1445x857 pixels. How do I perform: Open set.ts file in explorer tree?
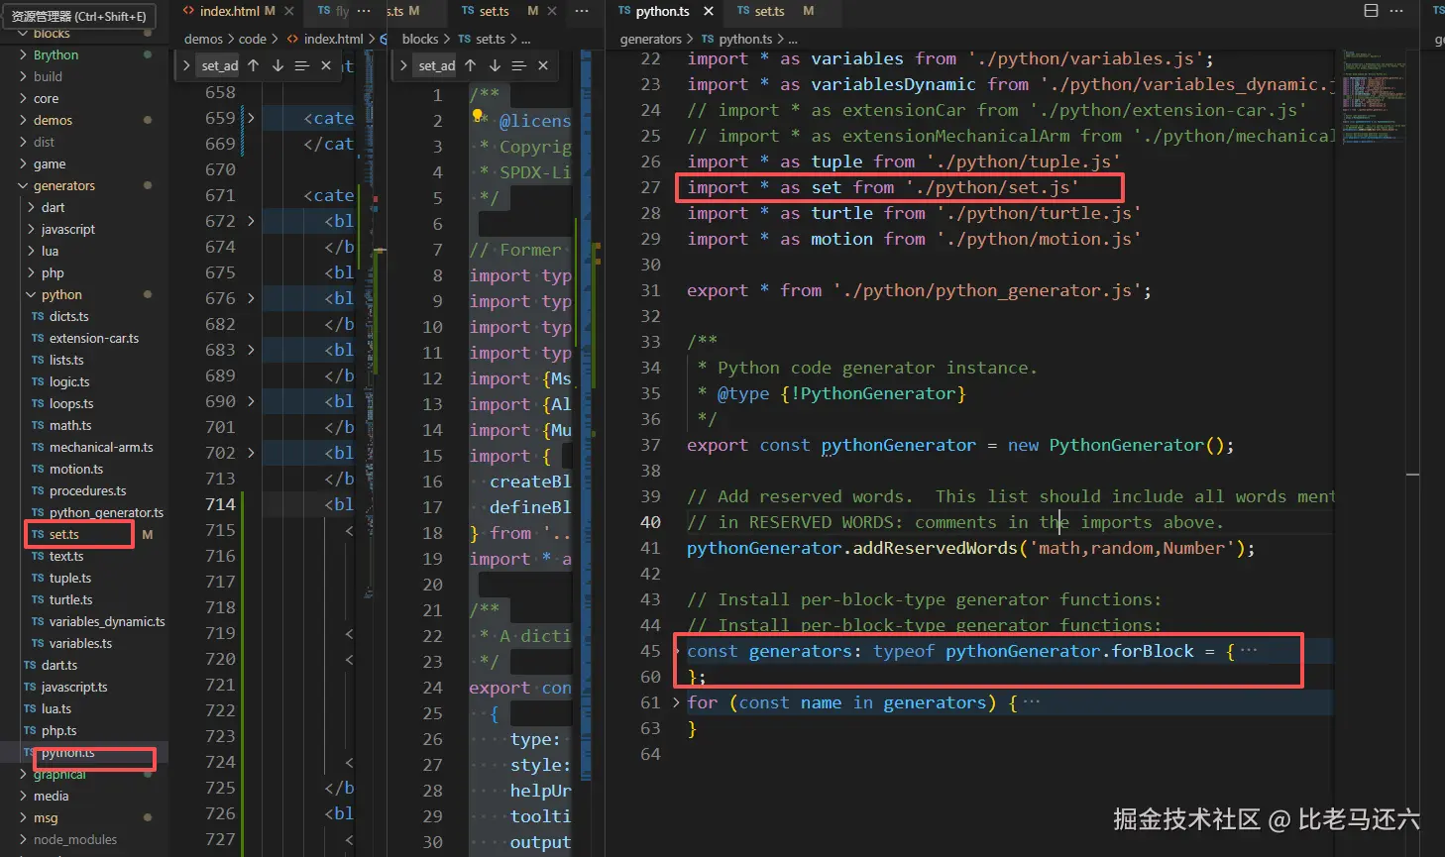click(x=64, y=534)
